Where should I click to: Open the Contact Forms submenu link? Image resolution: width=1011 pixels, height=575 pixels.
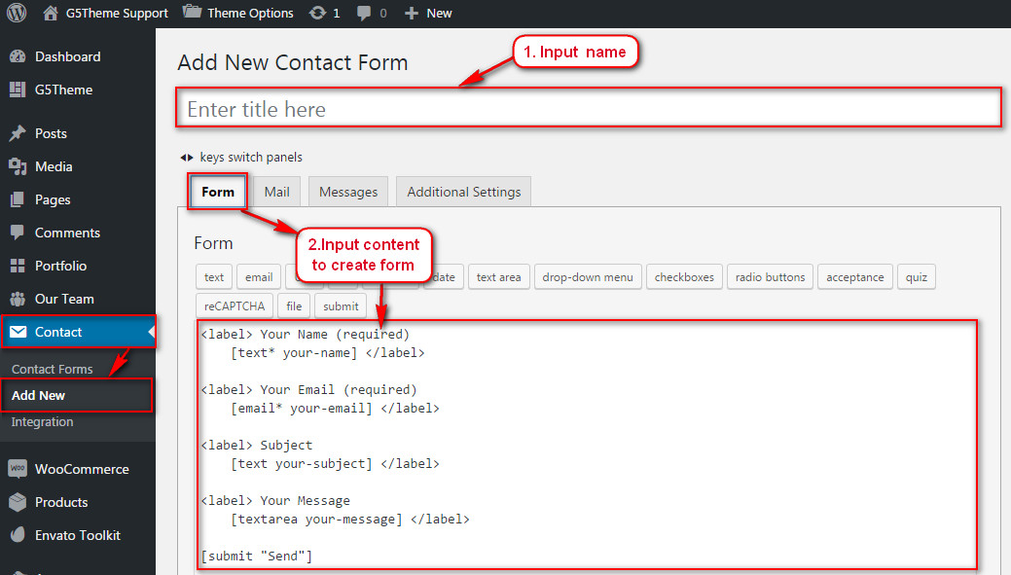(53, 369)
